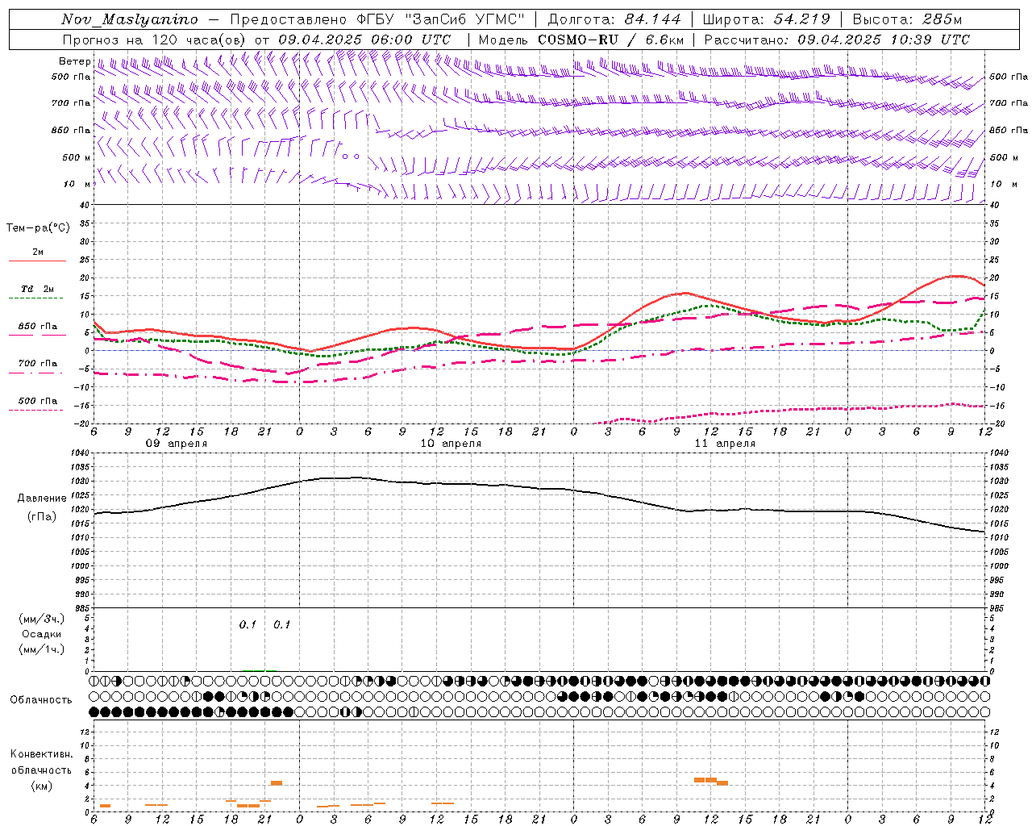
Task: Click the Тем-ра(°C) axis label
Action: 38,228
